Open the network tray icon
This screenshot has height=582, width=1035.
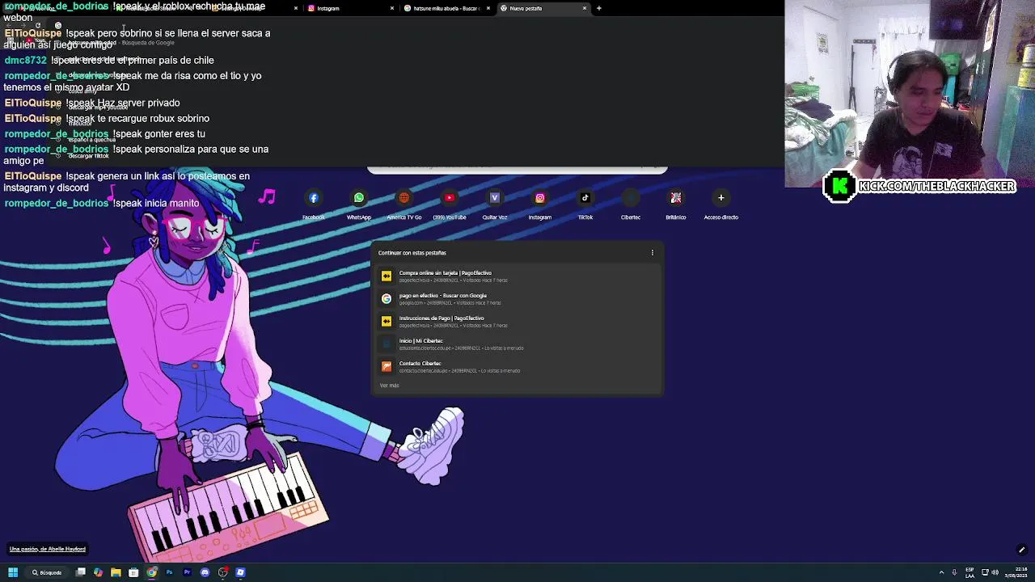pos(985,572)
